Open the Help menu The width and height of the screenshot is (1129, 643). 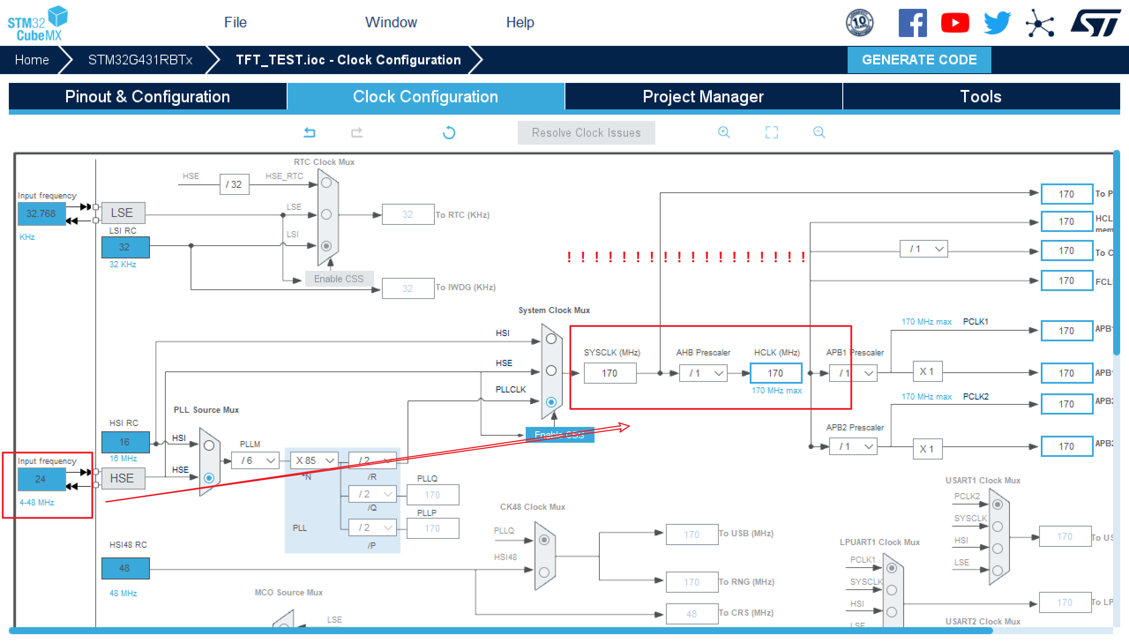(520, 22)
